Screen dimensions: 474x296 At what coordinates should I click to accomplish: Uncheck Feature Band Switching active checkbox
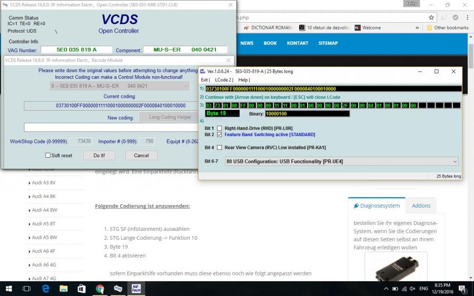[219, 135]
